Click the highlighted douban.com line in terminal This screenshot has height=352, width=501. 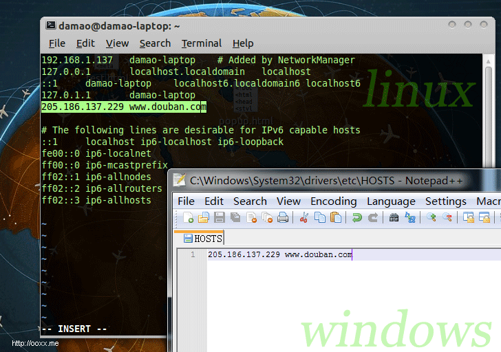coord(124,107)
